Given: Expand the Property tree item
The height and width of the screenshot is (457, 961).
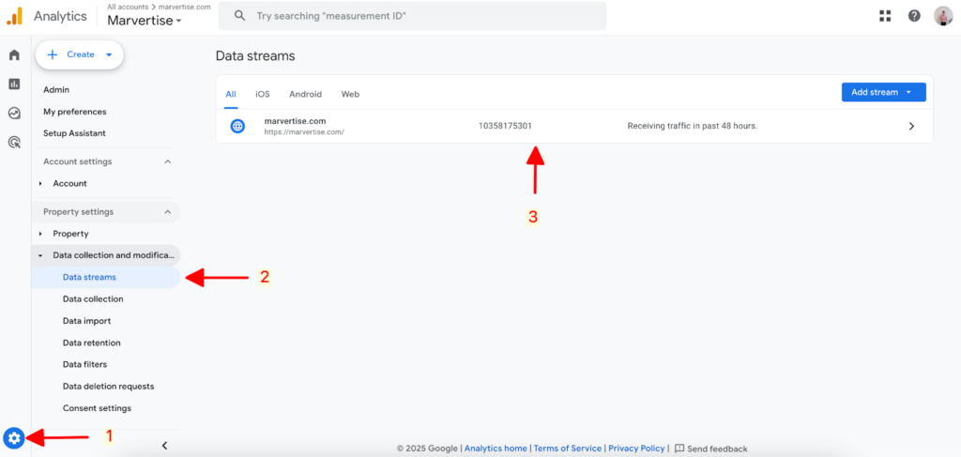Looking at the screenshot, I should (x=41, y=234).
